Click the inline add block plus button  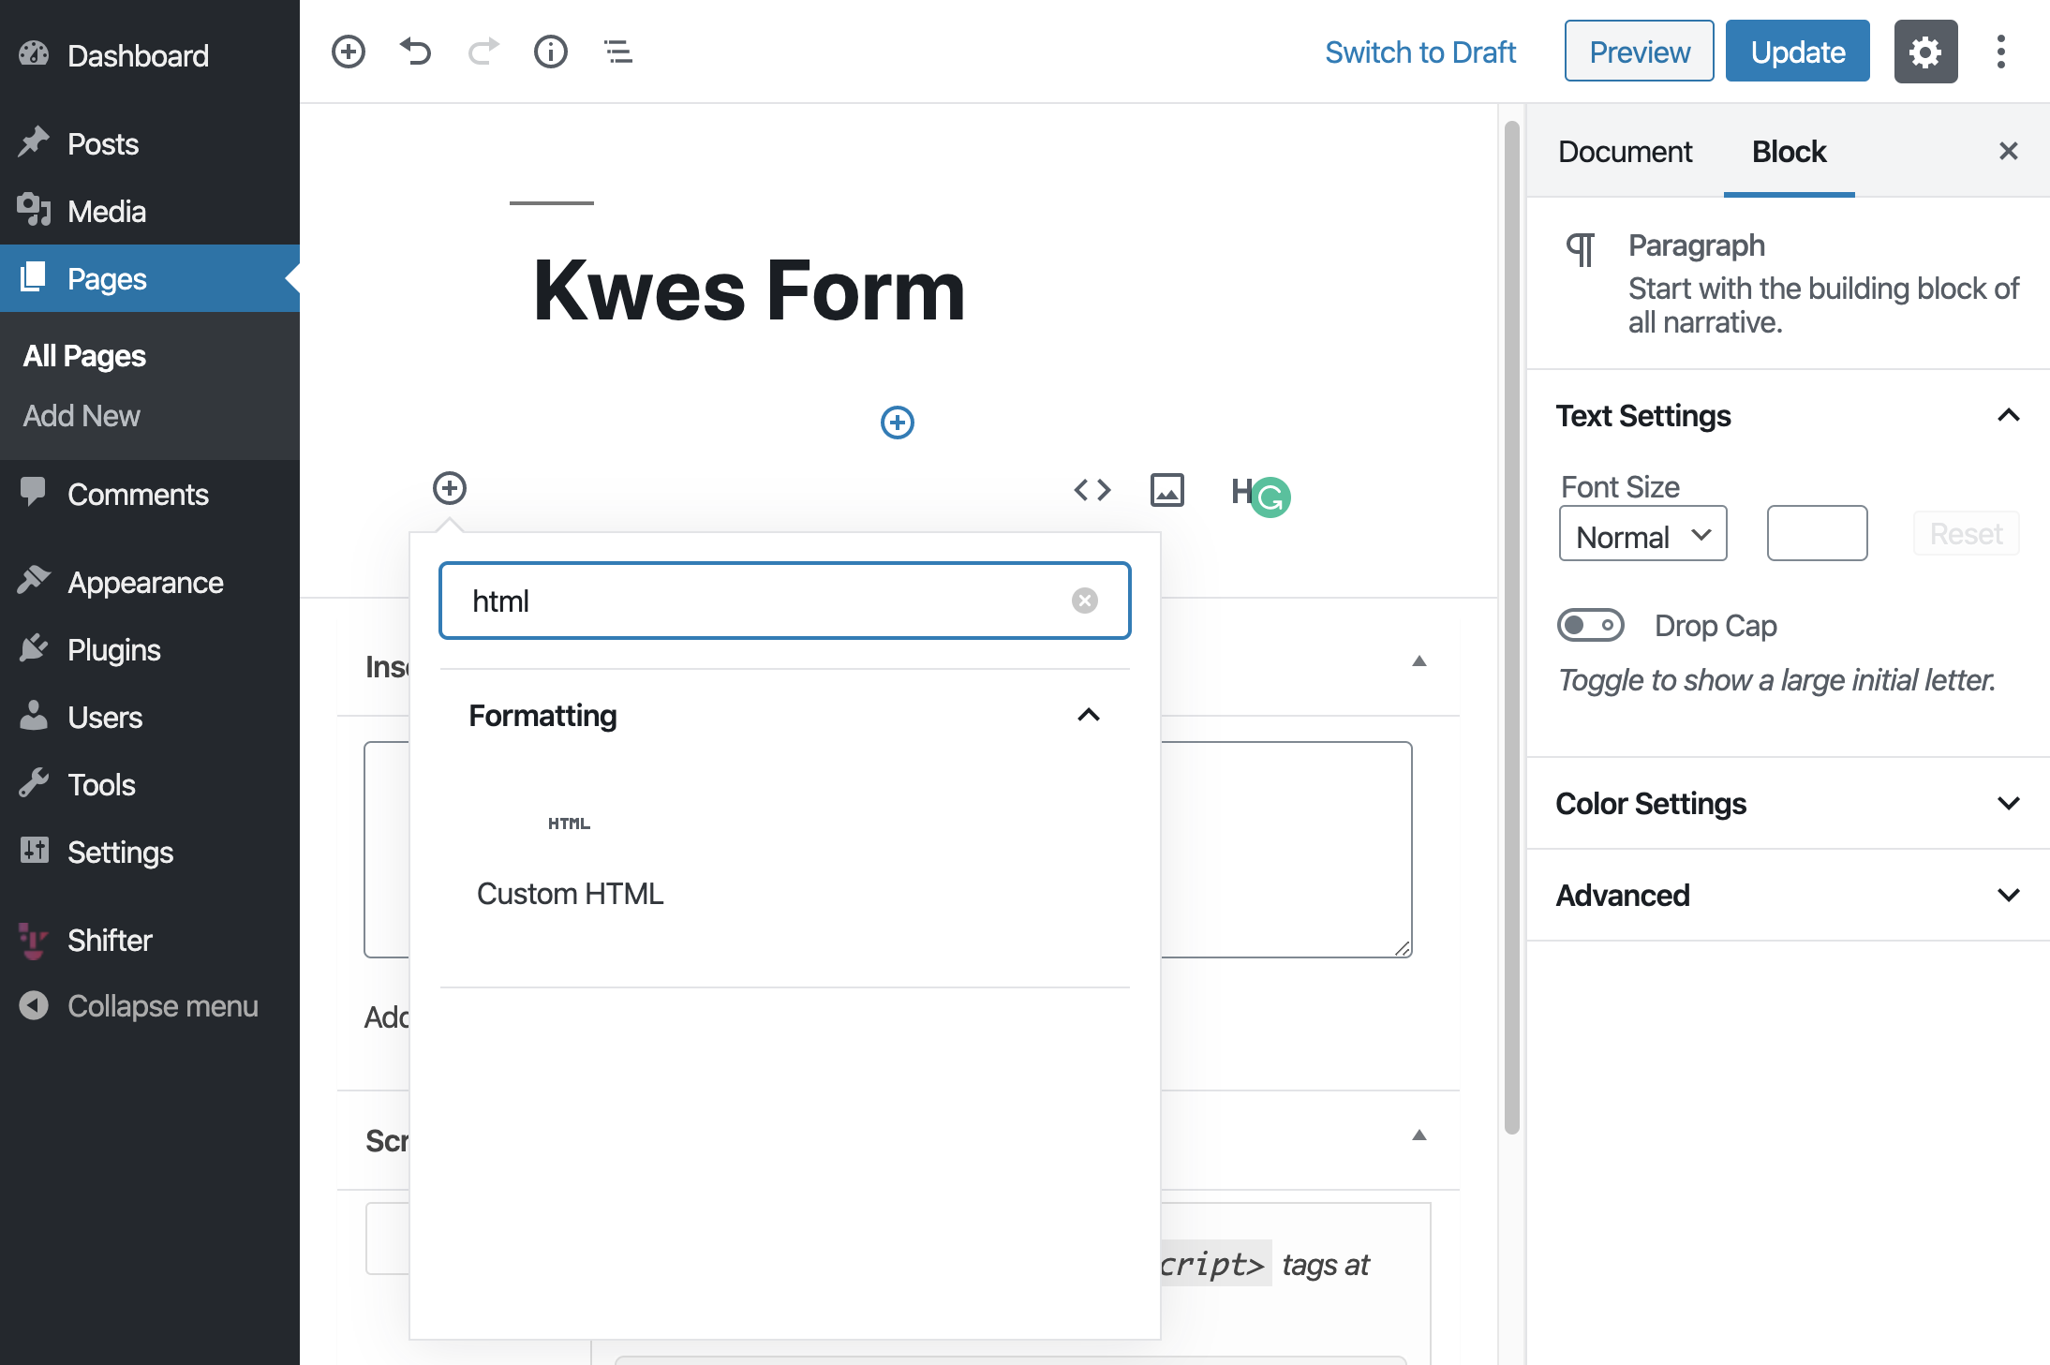coord(450,488)
